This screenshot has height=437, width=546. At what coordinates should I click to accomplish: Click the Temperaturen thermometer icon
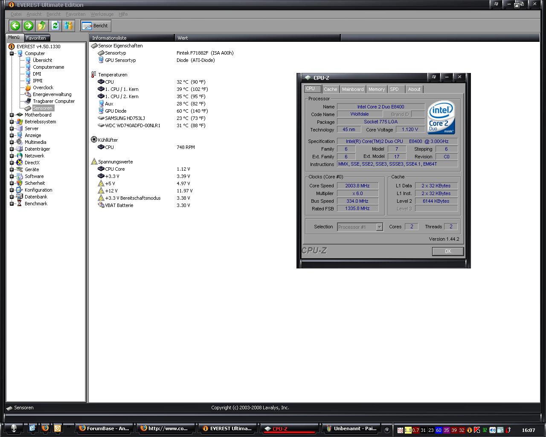(94, 75)
